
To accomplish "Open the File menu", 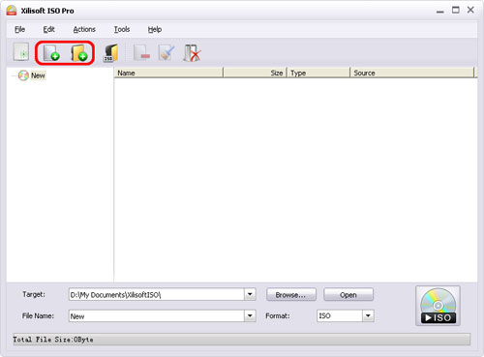I will click(x=19, y=29).
